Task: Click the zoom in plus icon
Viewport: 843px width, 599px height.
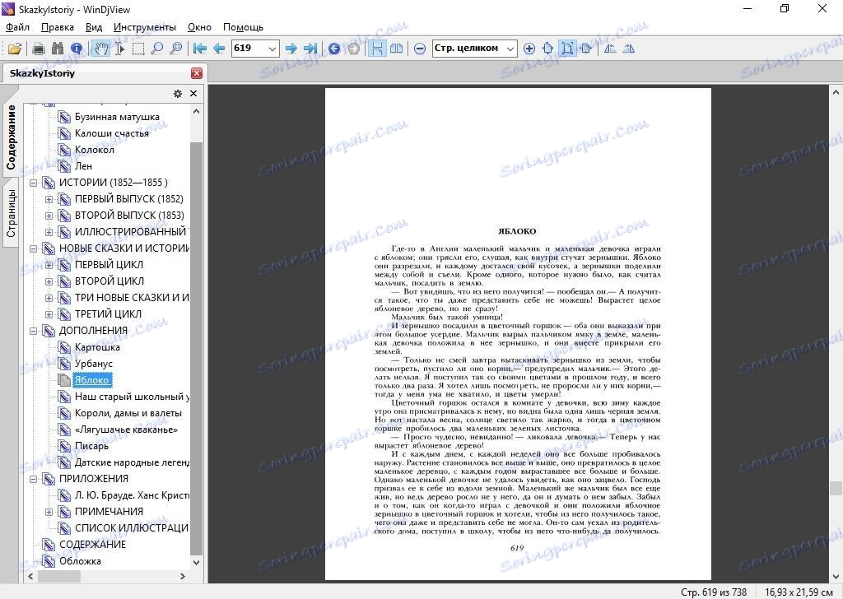Action: coord(529,49)
